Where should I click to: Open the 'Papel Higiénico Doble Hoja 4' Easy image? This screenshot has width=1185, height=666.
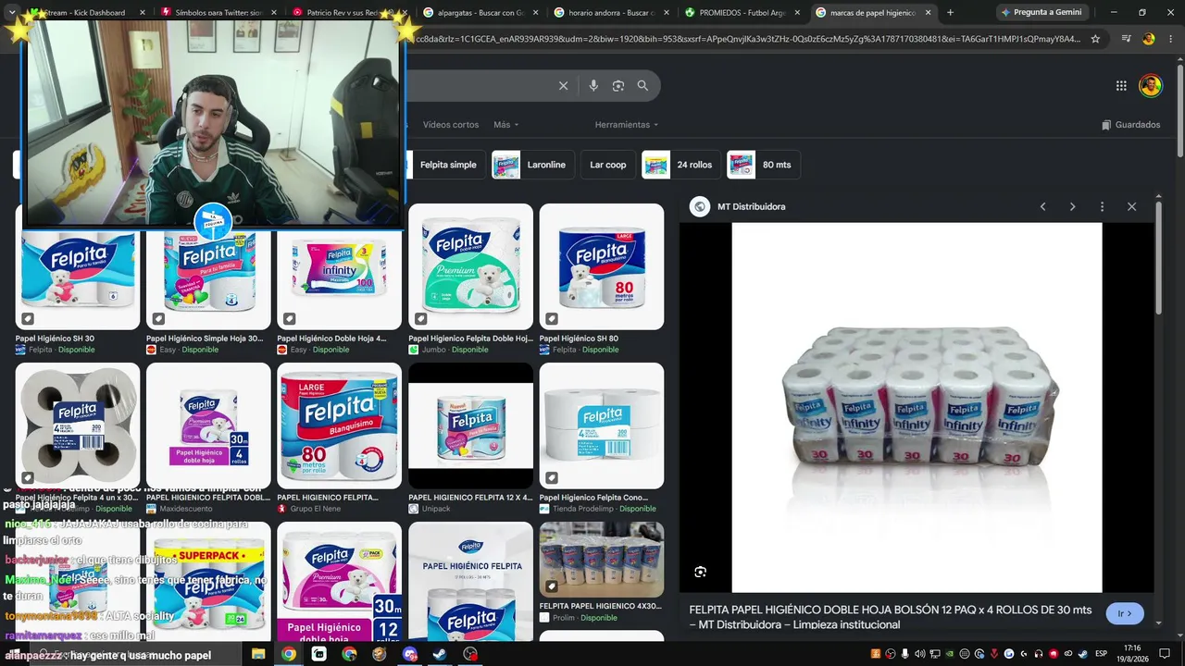coord(340,278)
